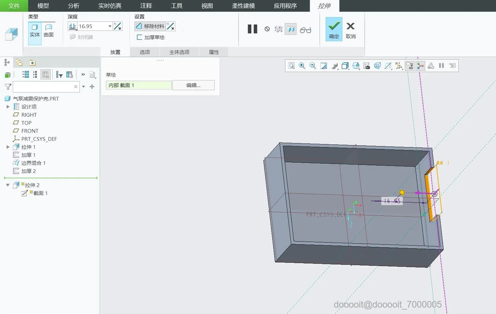The width and height of the screenshot is (496, 314).
Task: Toggle the datum display filters icon
Action: tap(399, 66)
